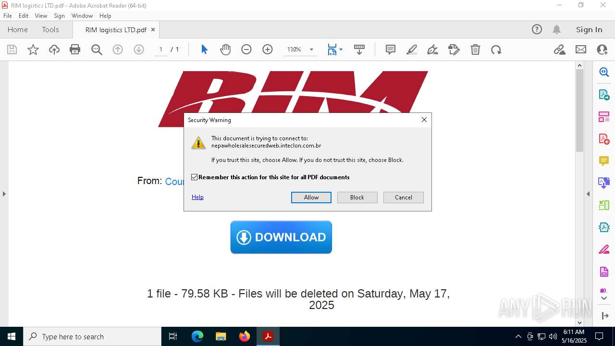Uncheck Remember this action checkbox
This screenshot has width=615, height=346.
tap(195, 177)
